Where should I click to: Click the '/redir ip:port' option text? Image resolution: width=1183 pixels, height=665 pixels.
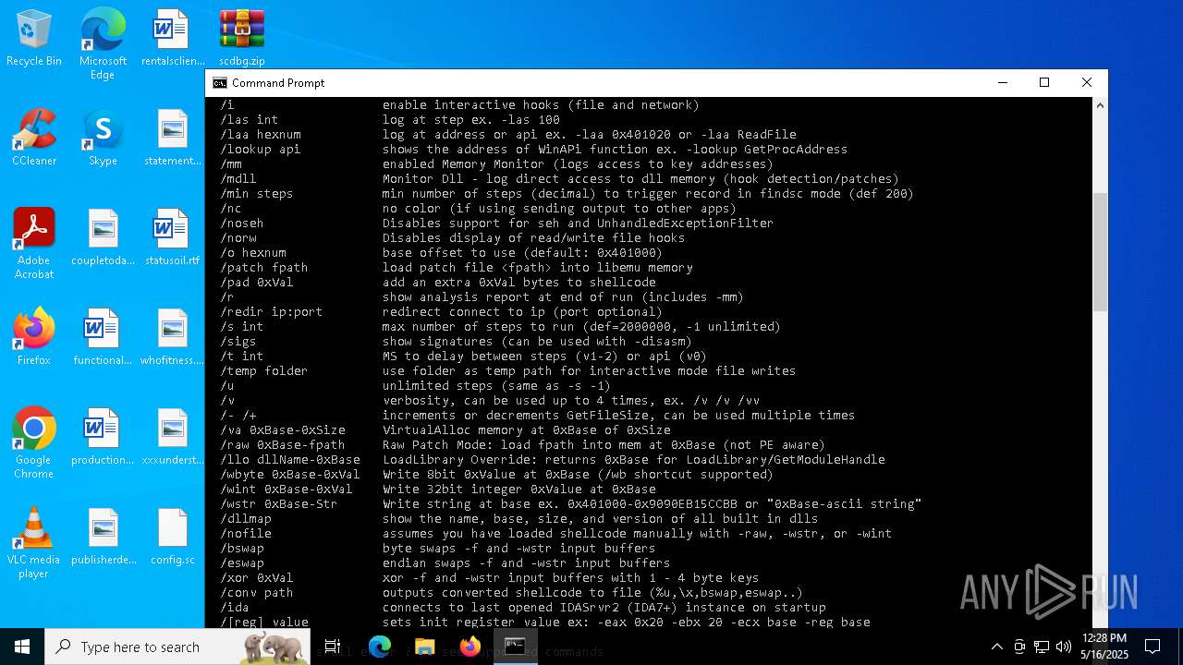click(x=271, y=311)
